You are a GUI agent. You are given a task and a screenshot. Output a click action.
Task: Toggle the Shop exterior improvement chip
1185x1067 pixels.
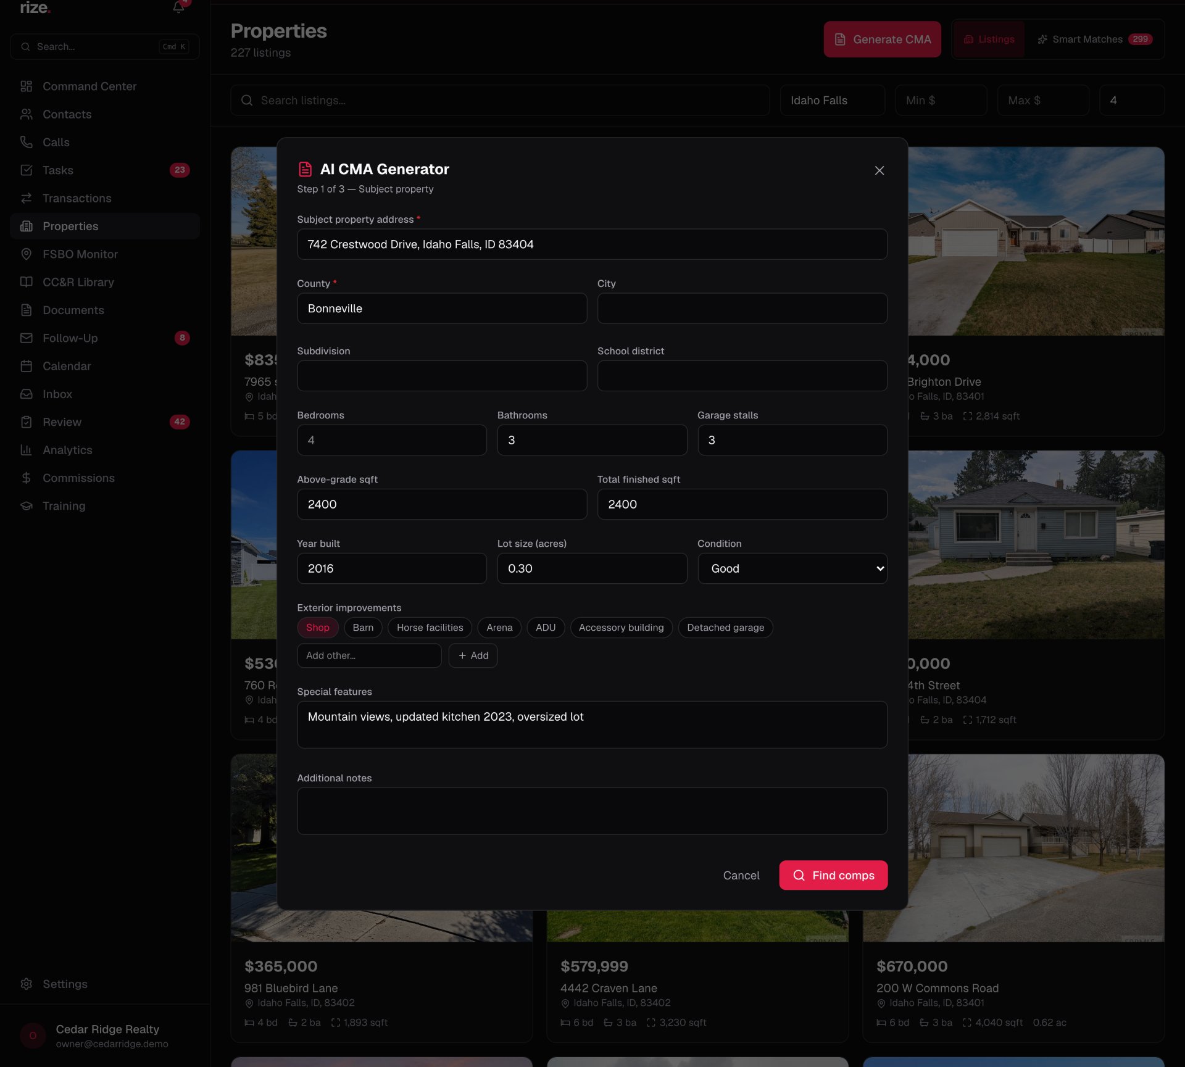click(x=318, y=628)
